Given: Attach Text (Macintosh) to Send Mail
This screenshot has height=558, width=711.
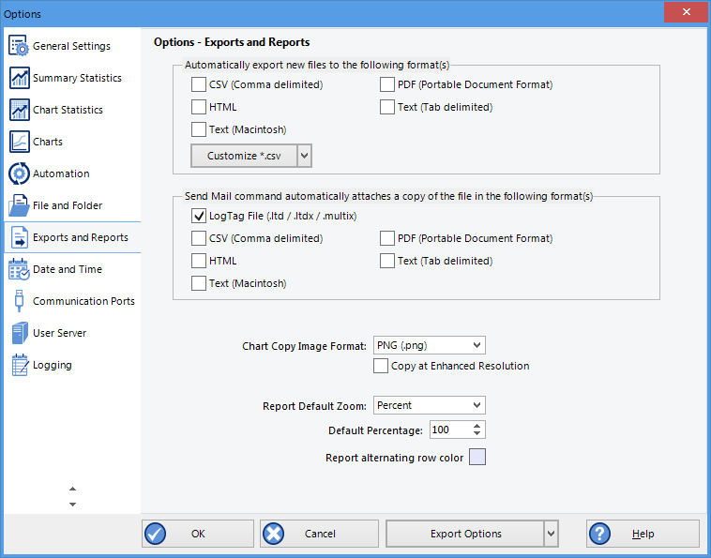Looking at the screenshot, I should pos(199,283).
